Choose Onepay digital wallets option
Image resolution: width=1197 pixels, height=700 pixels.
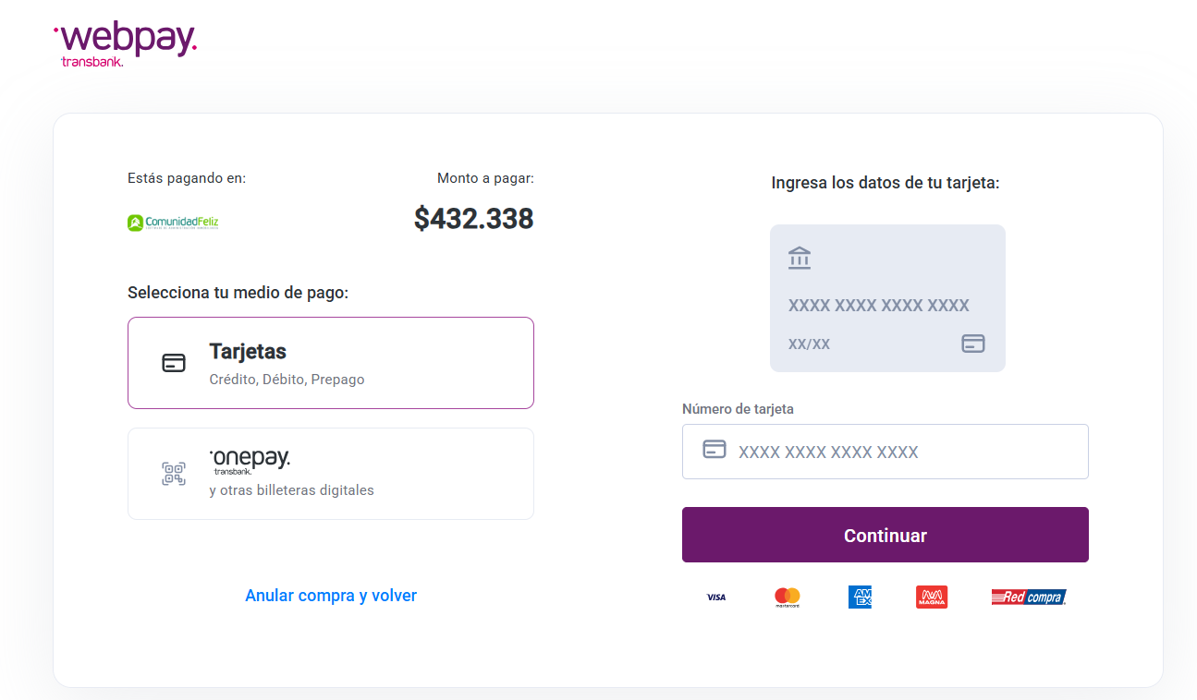pyautogui.click(x=331, y=474)
